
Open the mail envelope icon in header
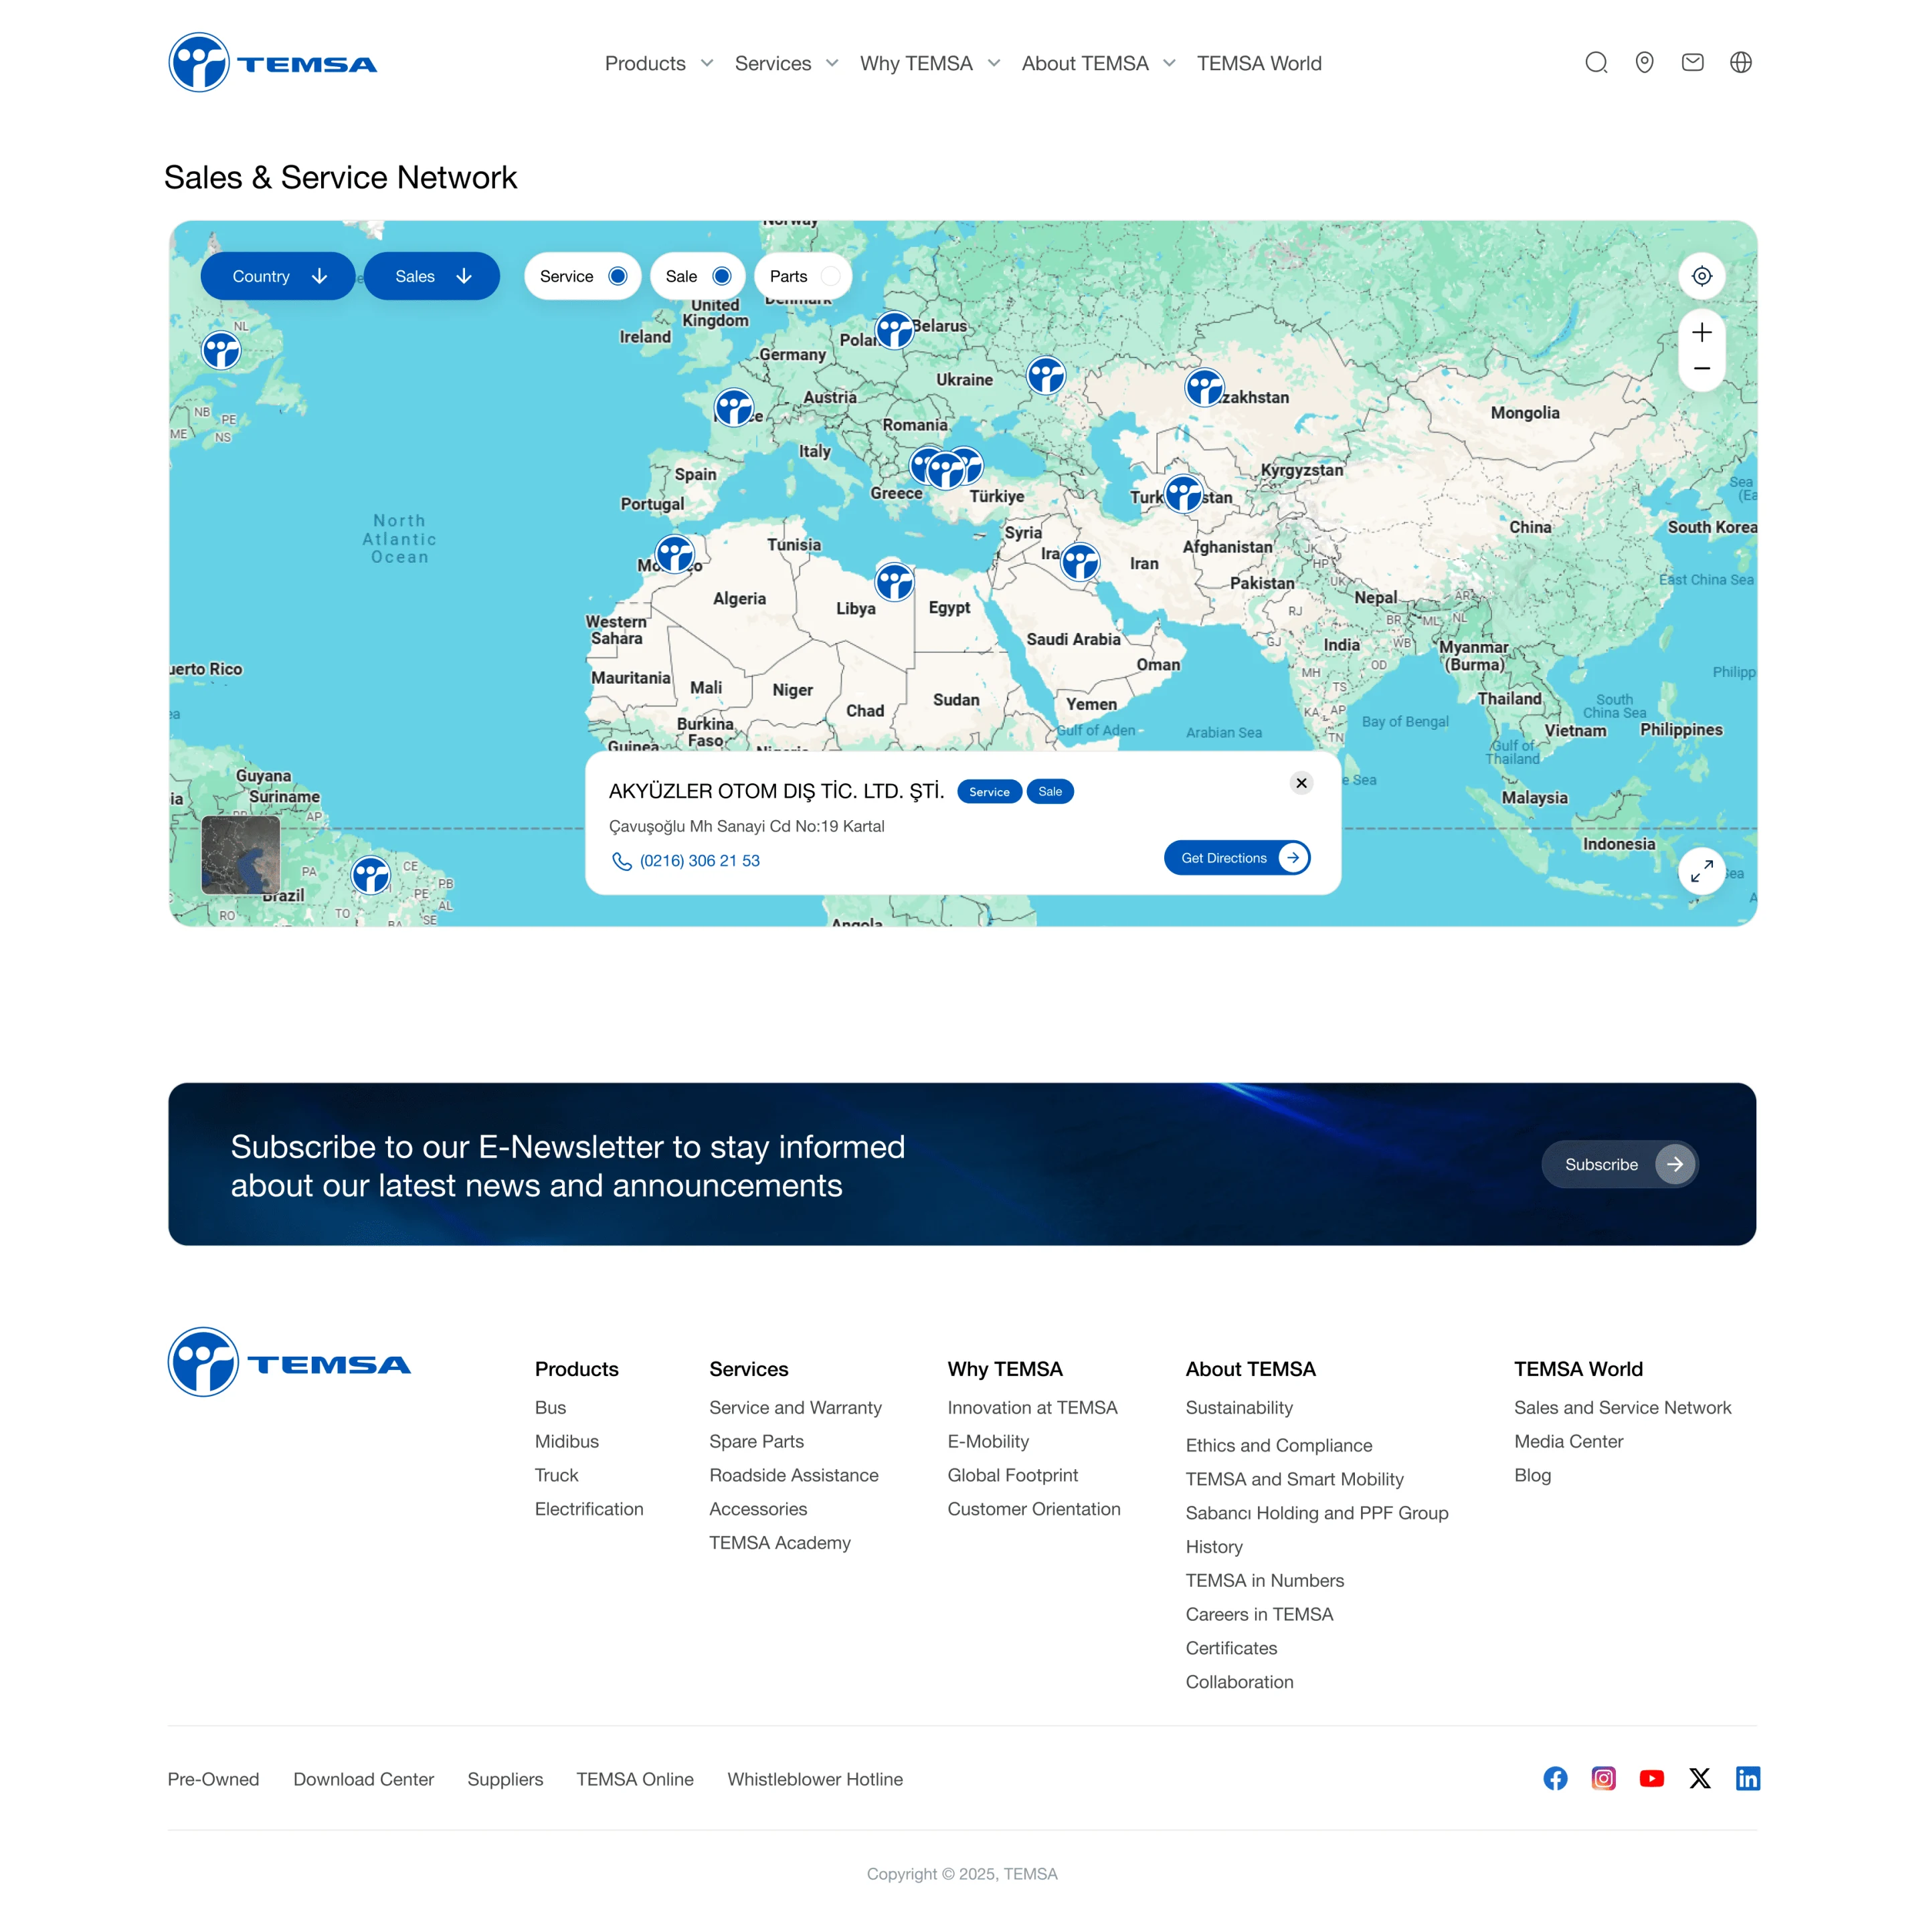[1692, 63]
